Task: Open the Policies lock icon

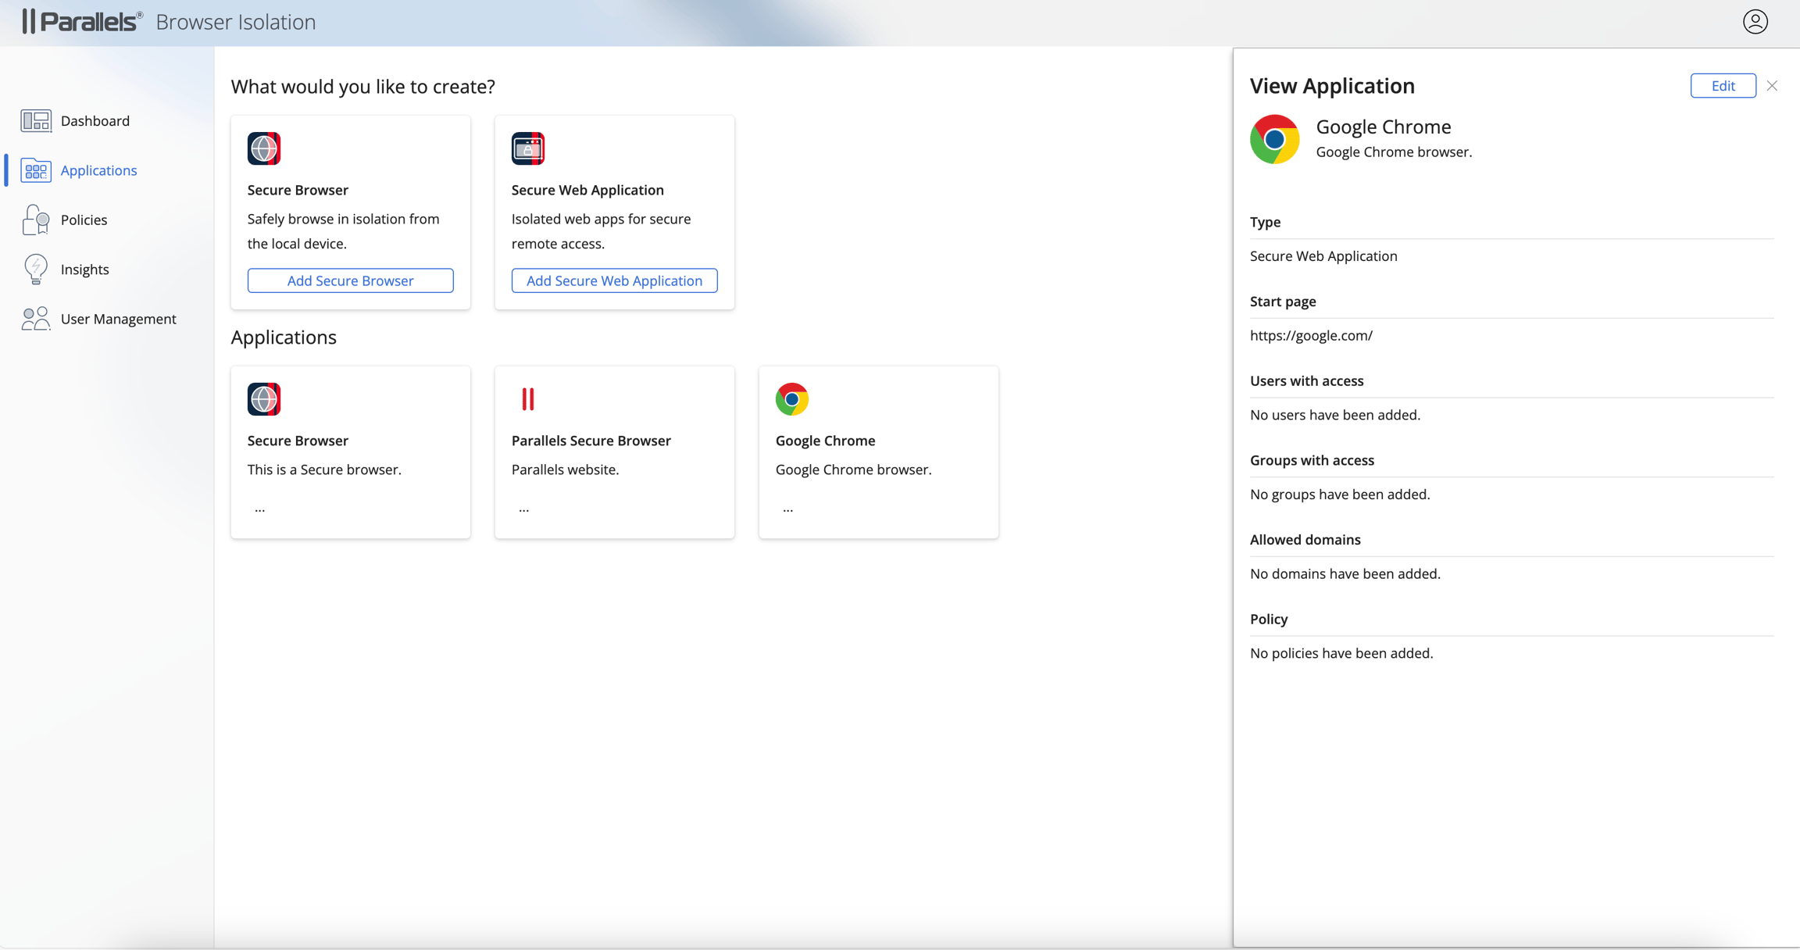Action: tap(36, 220)
